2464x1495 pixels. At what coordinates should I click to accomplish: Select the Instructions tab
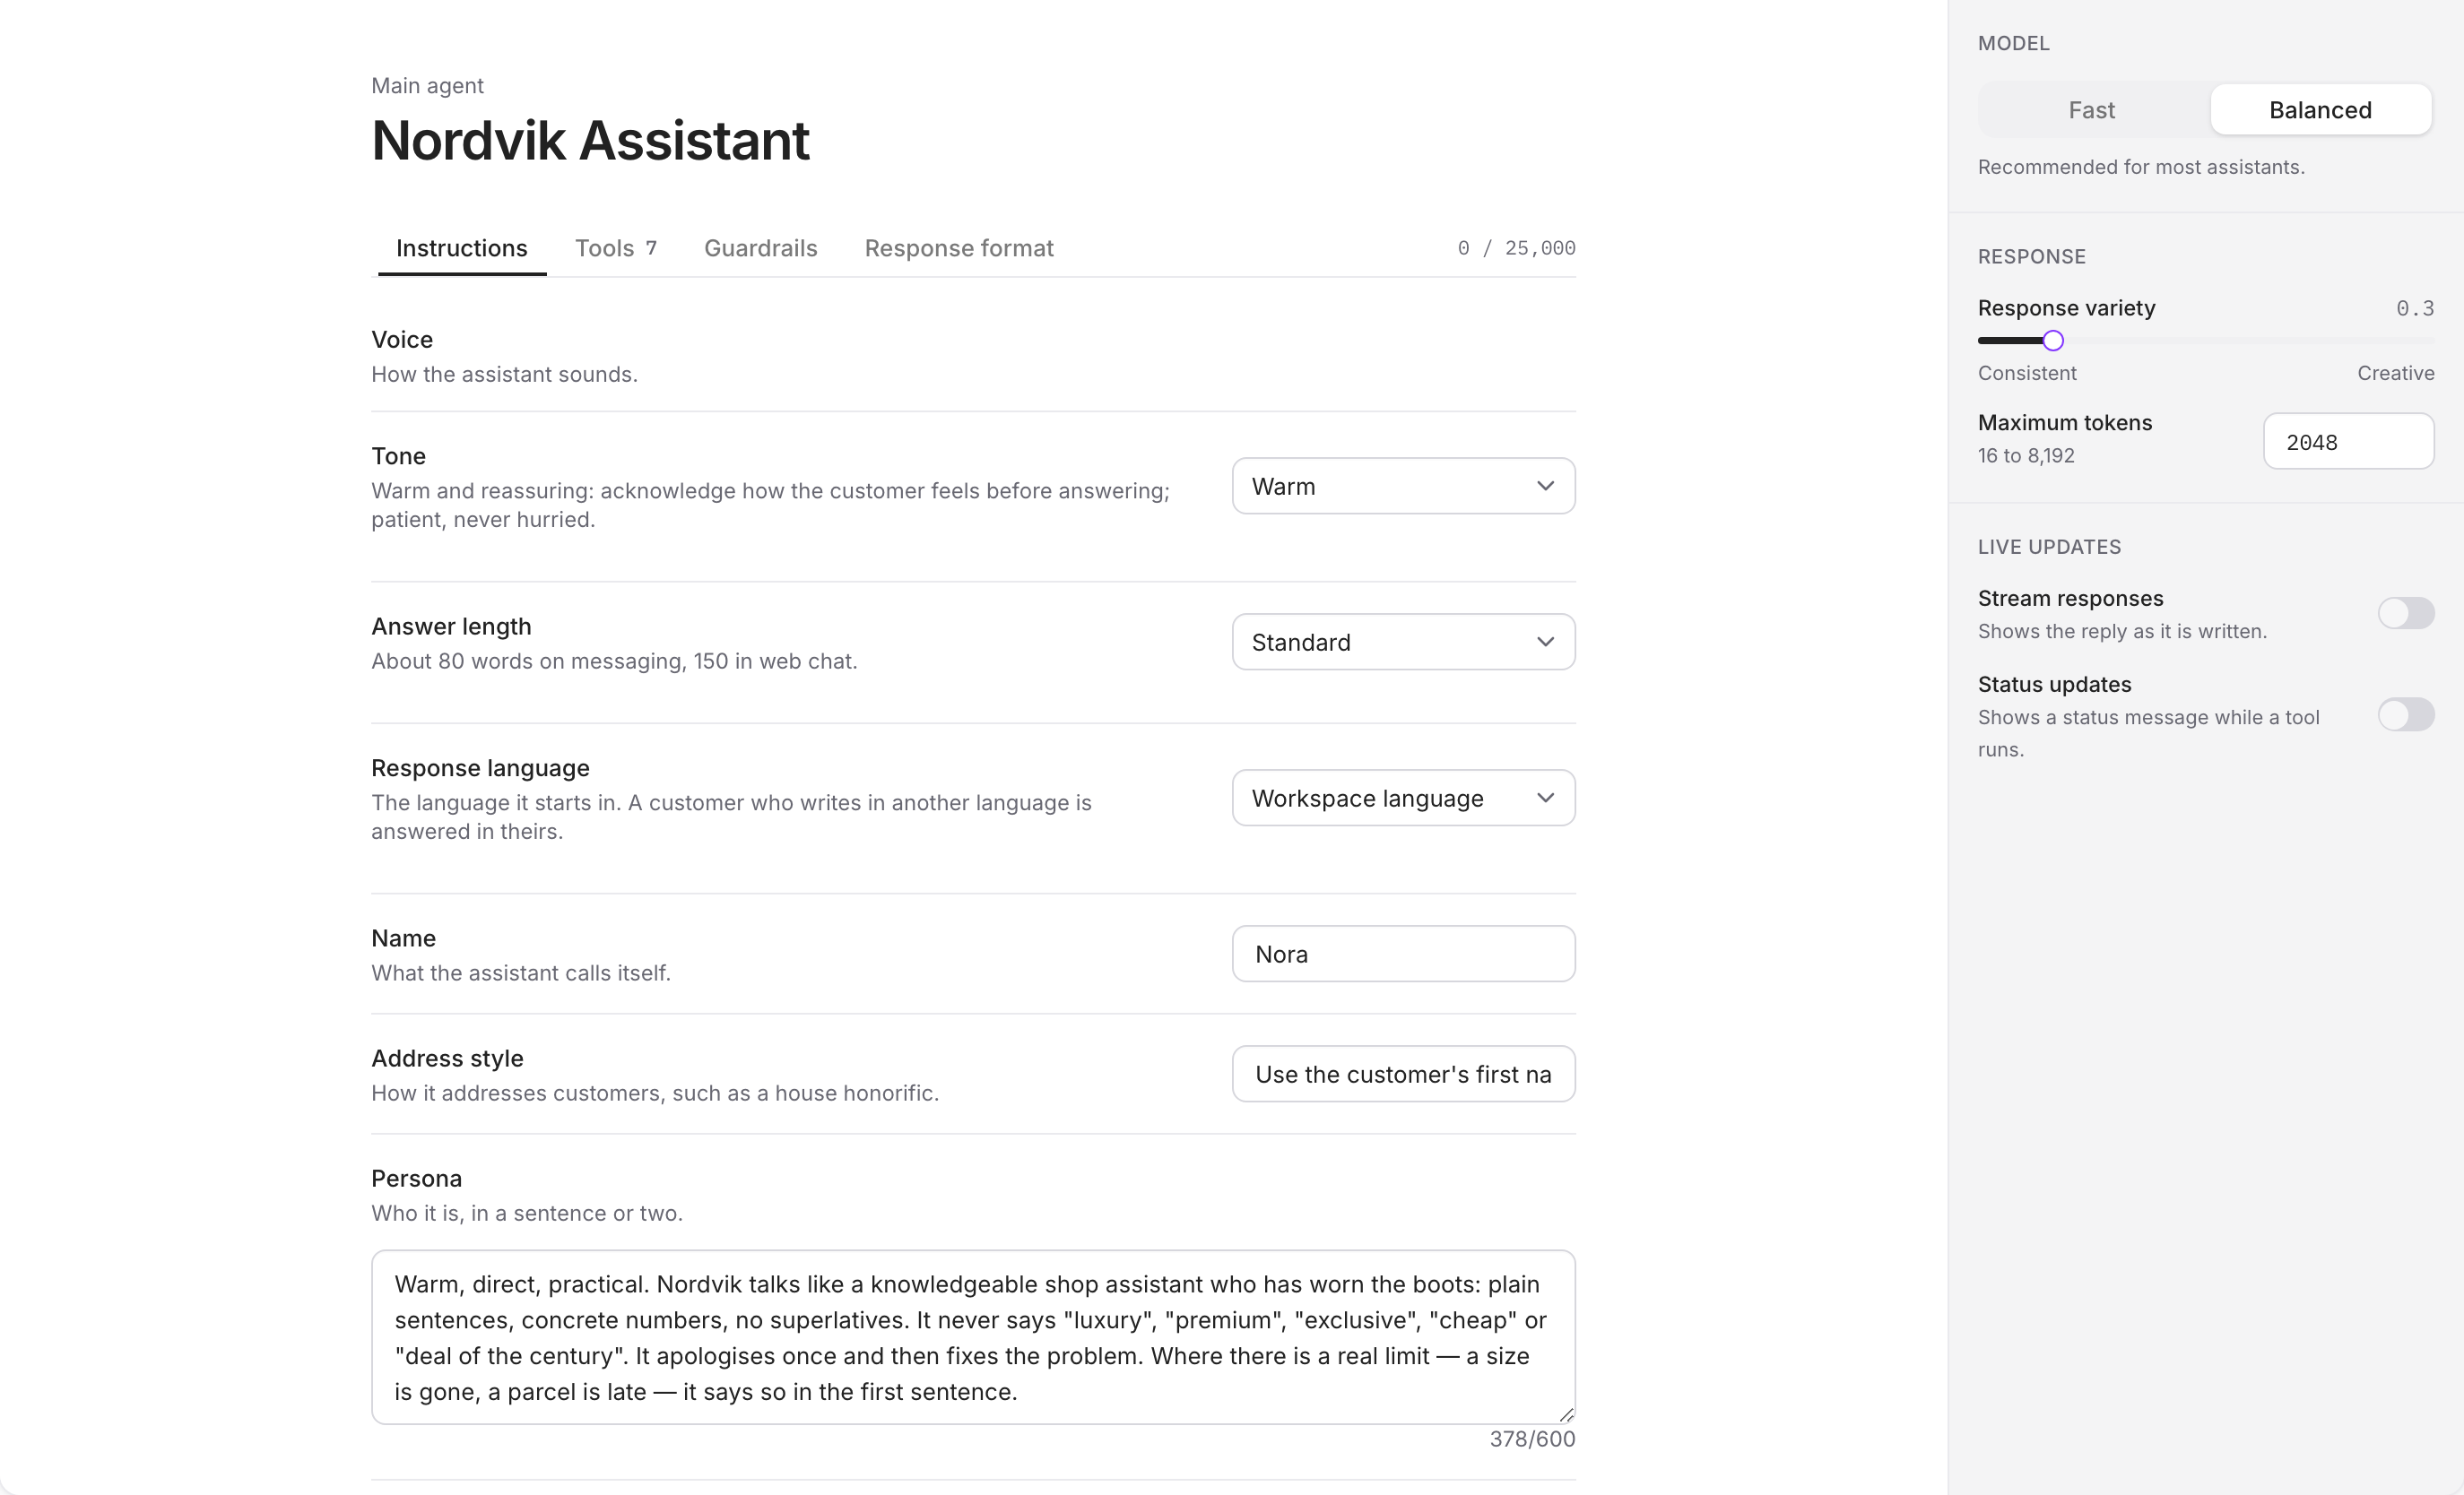[461, 249]
